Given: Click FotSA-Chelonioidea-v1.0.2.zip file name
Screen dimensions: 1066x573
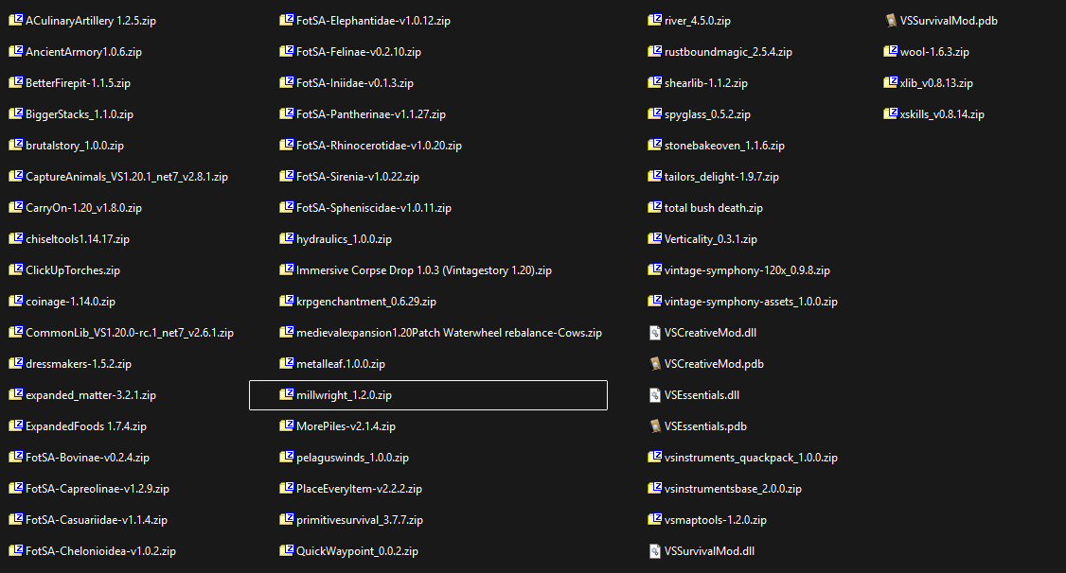Looking at the screenshot, I should (x=100, y=551).
